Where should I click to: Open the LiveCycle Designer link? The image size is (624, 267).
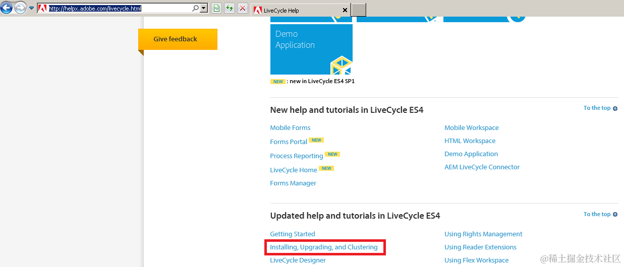point(298,260)
